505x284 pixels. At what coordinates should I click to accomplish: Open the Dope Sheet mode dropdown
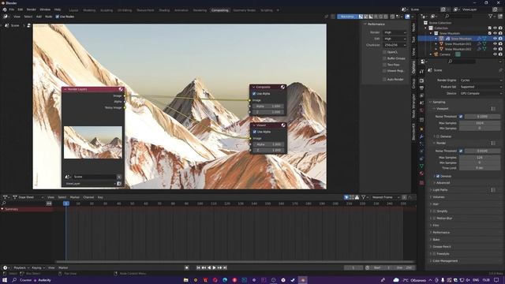(x=28, y=197)
